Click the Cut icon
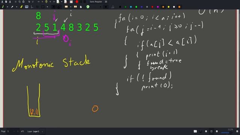This screenshot has height=135, width=240. click(16, 1)
